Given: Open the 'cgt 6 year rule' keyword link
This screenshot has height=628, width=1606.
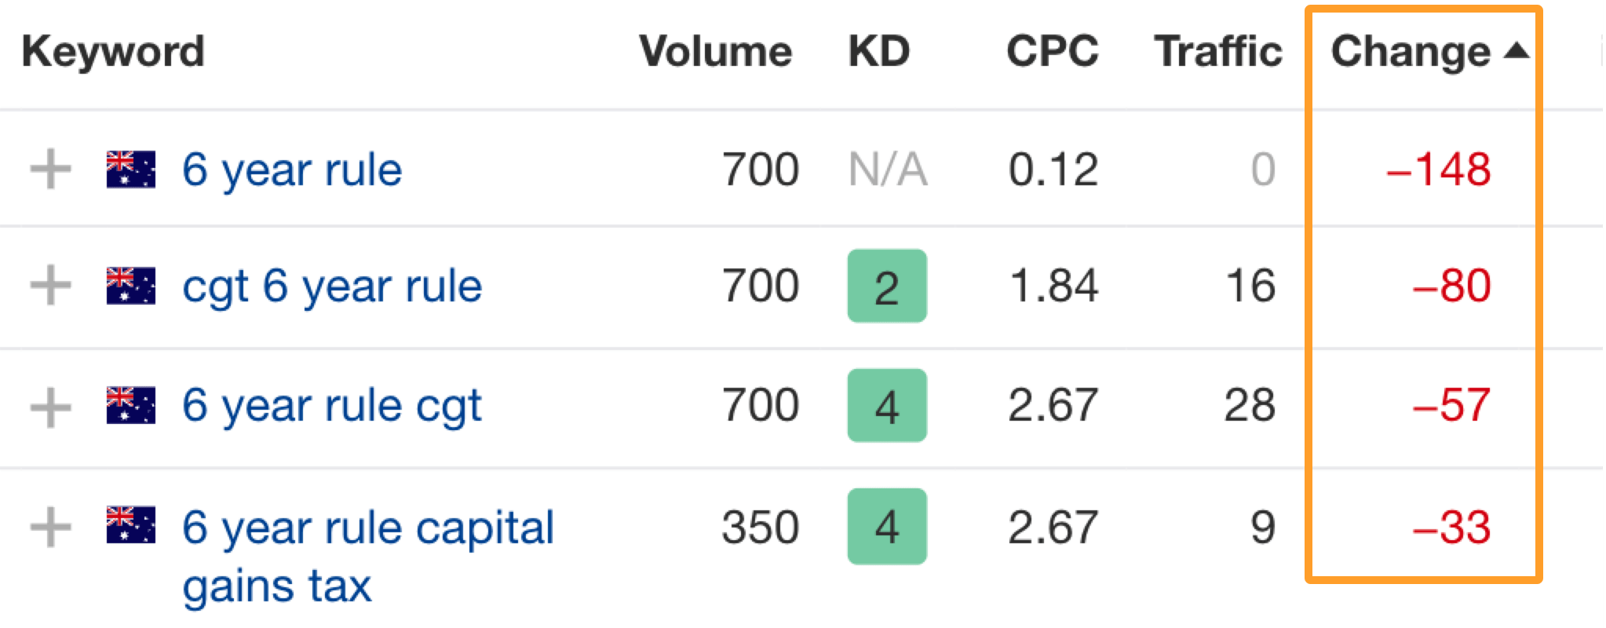Looking at the screenshot, I should pyautogui.click(x=332, y=286).
